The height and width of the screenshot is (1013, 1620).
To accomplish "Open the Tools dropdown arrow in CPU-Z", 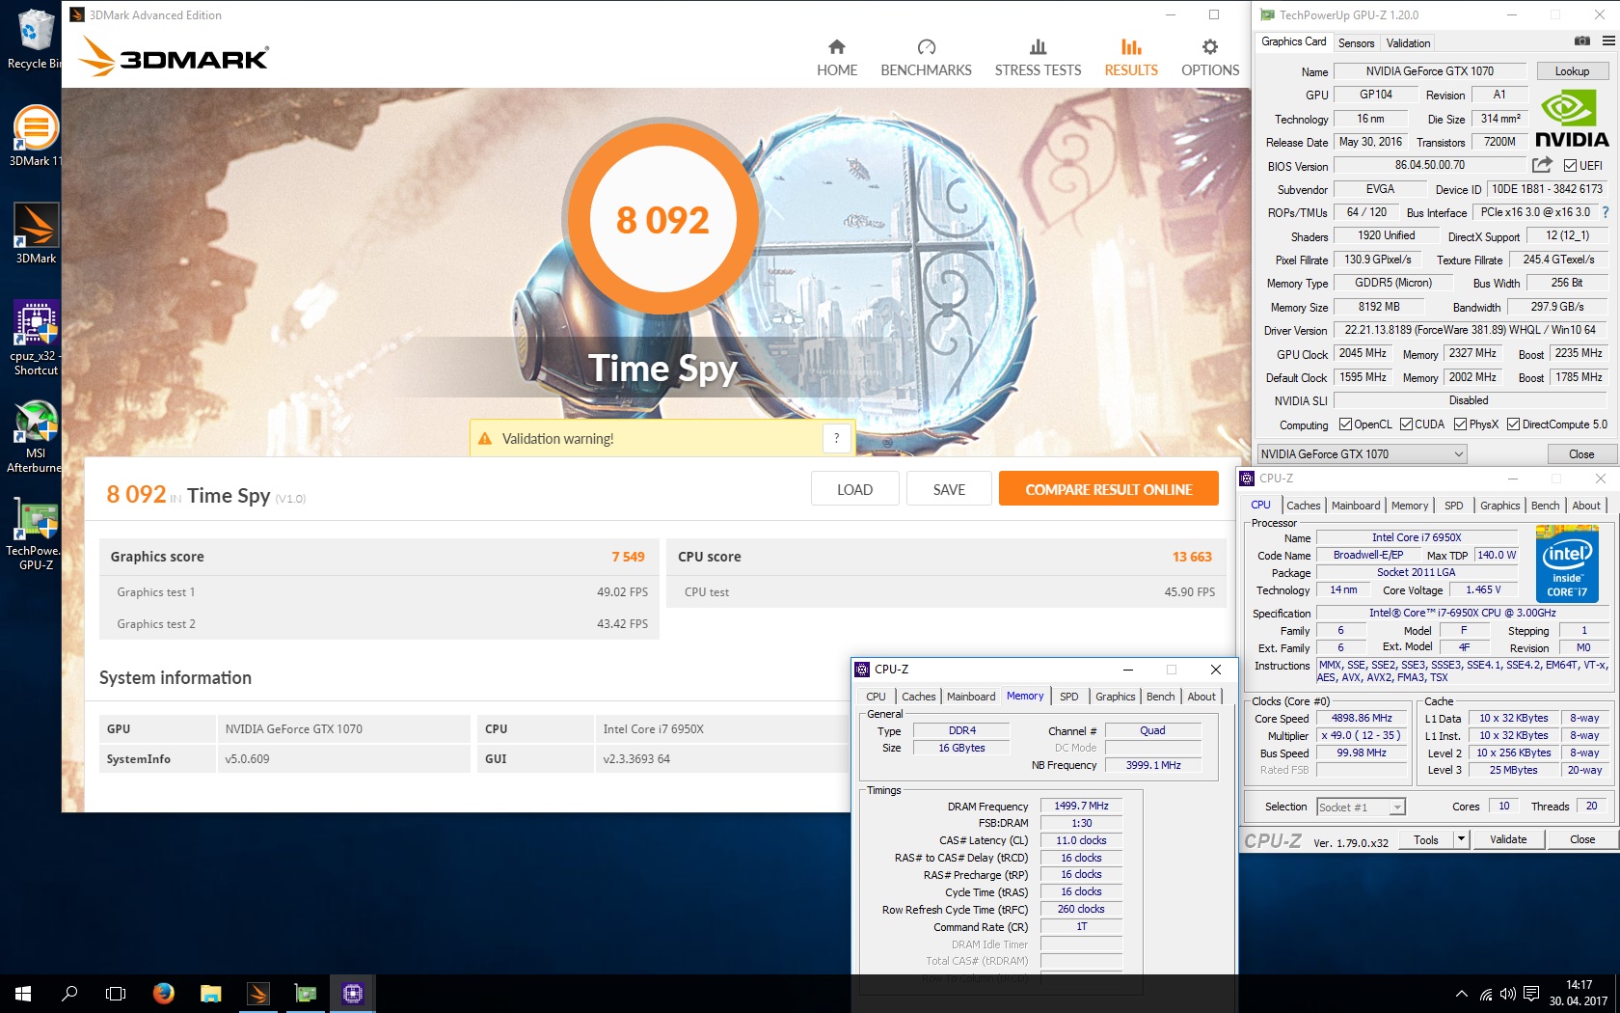I will coord(1461,839).
